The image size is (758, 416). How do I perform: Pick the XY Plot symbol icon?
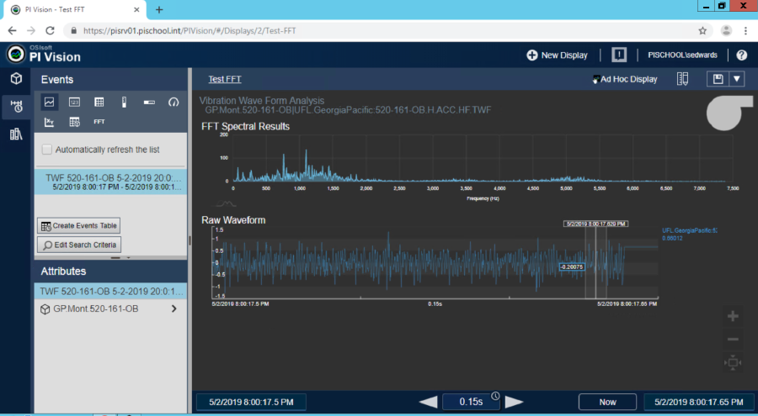[50, 122]
